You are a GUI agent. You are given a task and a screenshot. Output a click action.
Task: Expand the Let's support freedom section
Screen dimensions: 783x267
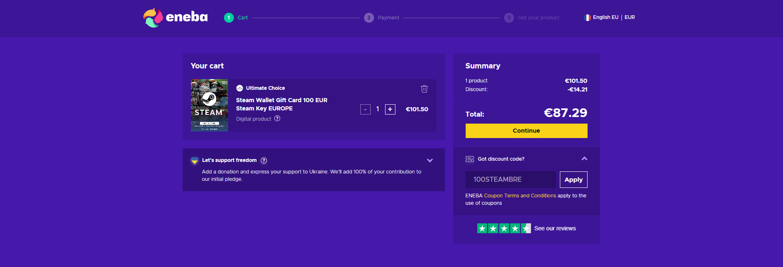(430, 160)
